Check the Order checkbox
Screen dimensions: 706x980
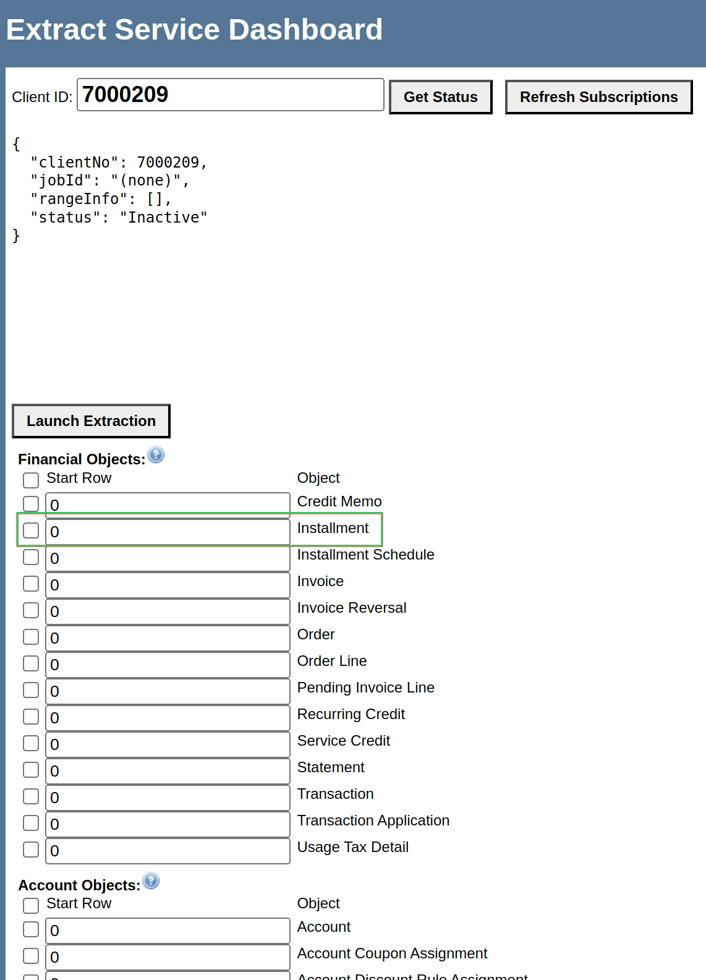31,637
